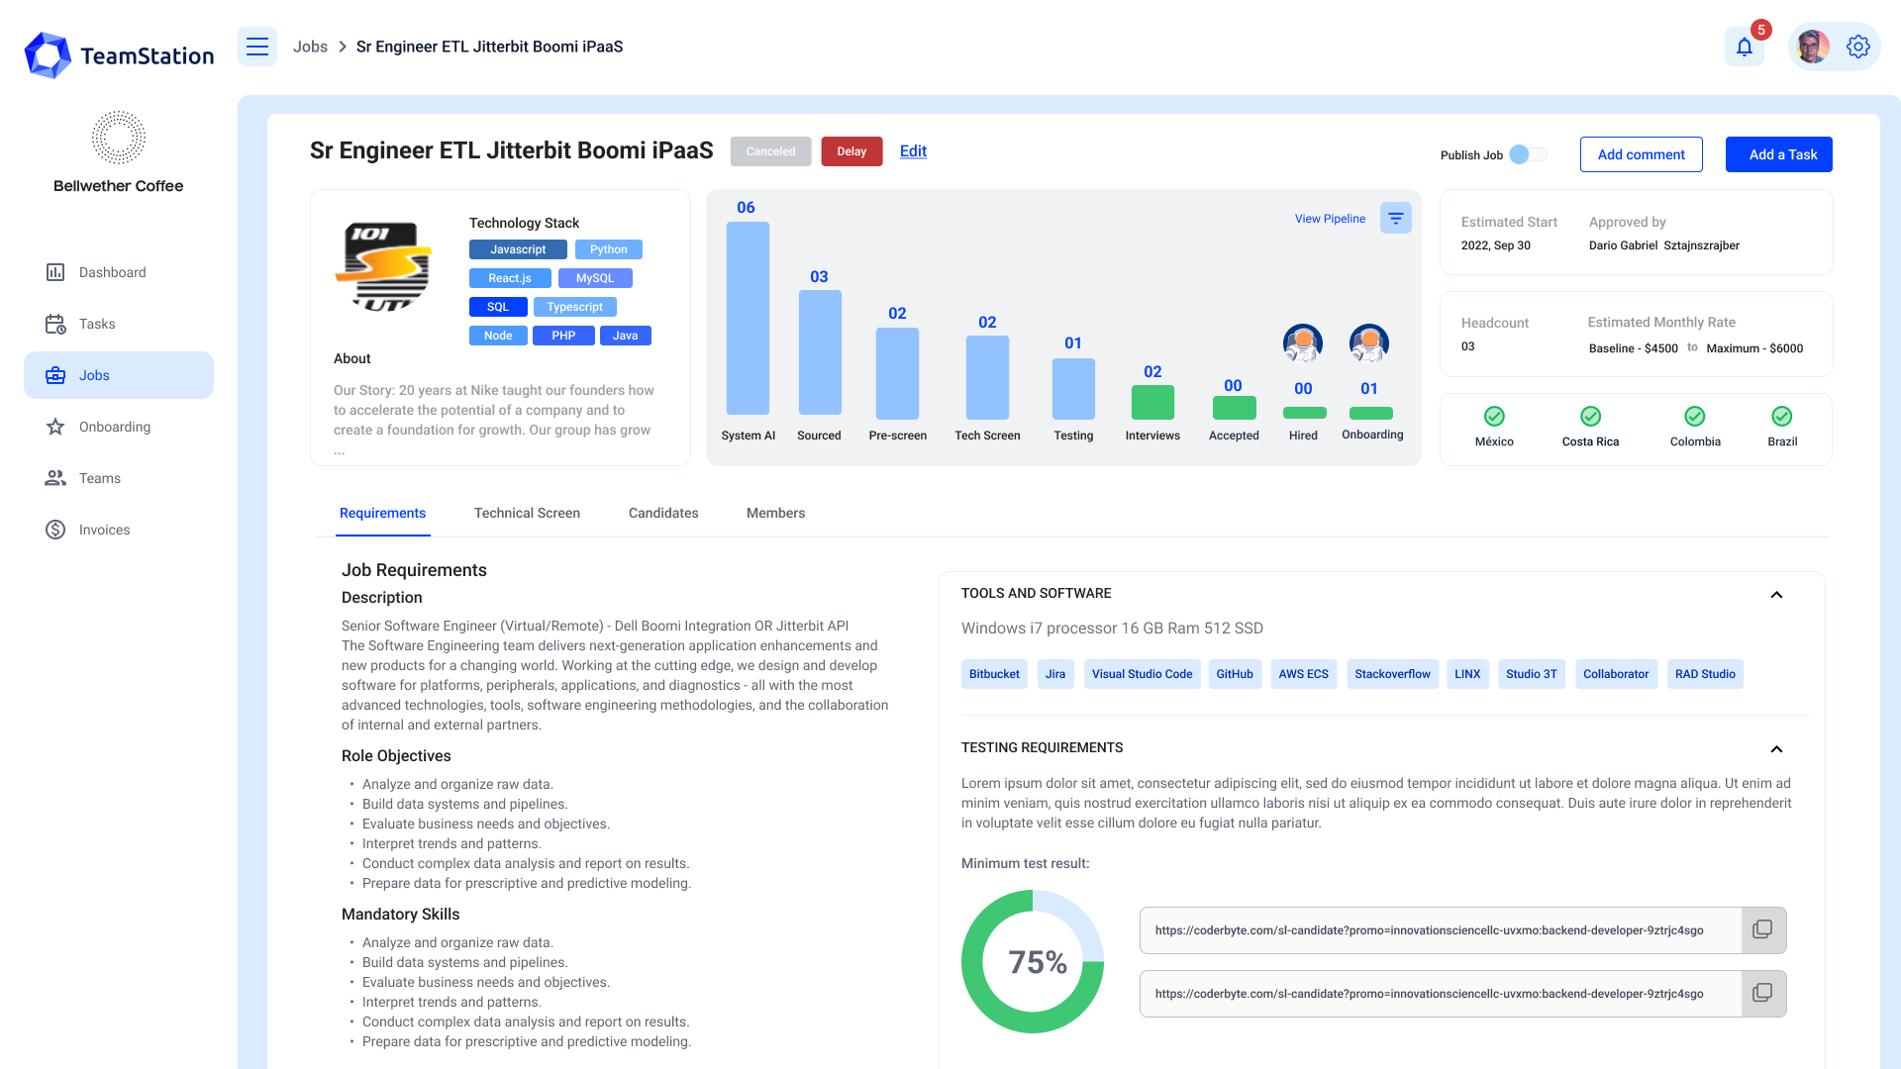Open Dashboard from sidebar
Viewport: 1901px width, 1069px height.
(112, 272)
